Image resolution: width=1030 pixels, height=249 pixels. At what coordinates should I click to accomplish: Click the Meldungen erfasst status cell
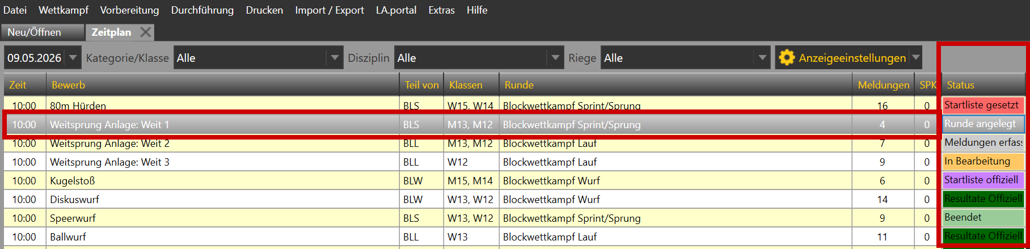click(x=983, y=142)
